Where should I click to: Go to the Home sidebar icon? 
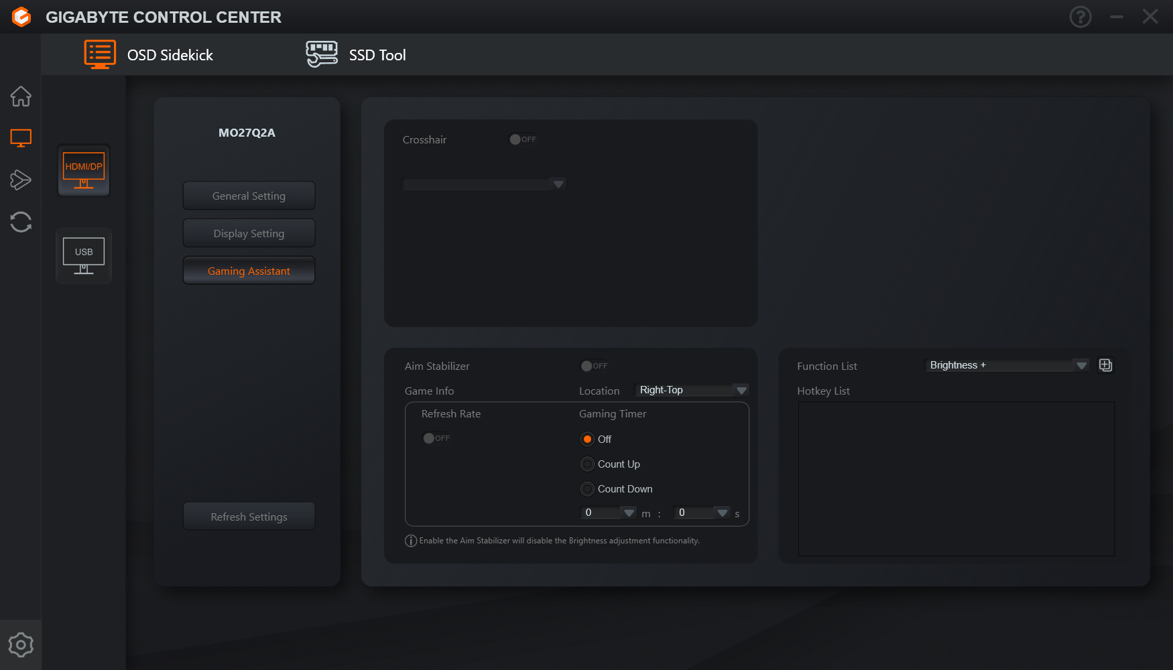click(21, 96)
